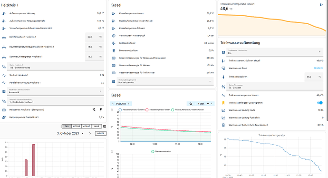Go to day before 3 Oct 2023
This screenshot has height=178, width=328.
click(113, 104)
